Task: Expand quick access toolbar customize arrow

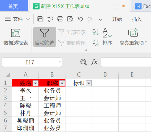Action: [x=100, y=19]
